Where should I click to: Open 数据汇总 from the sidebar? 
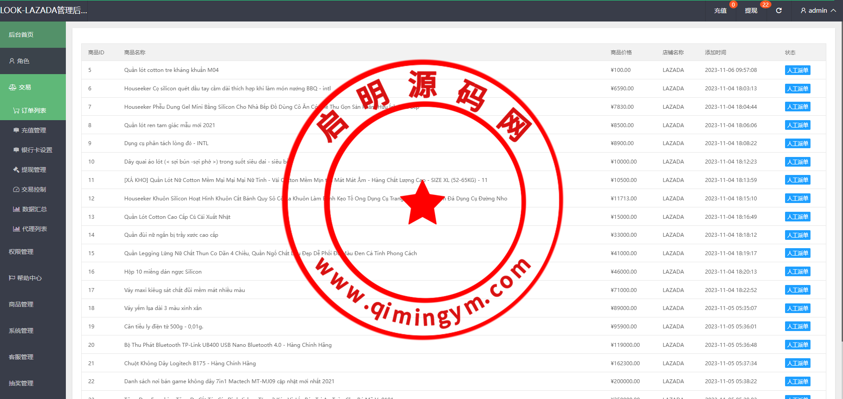click(34, 209)
